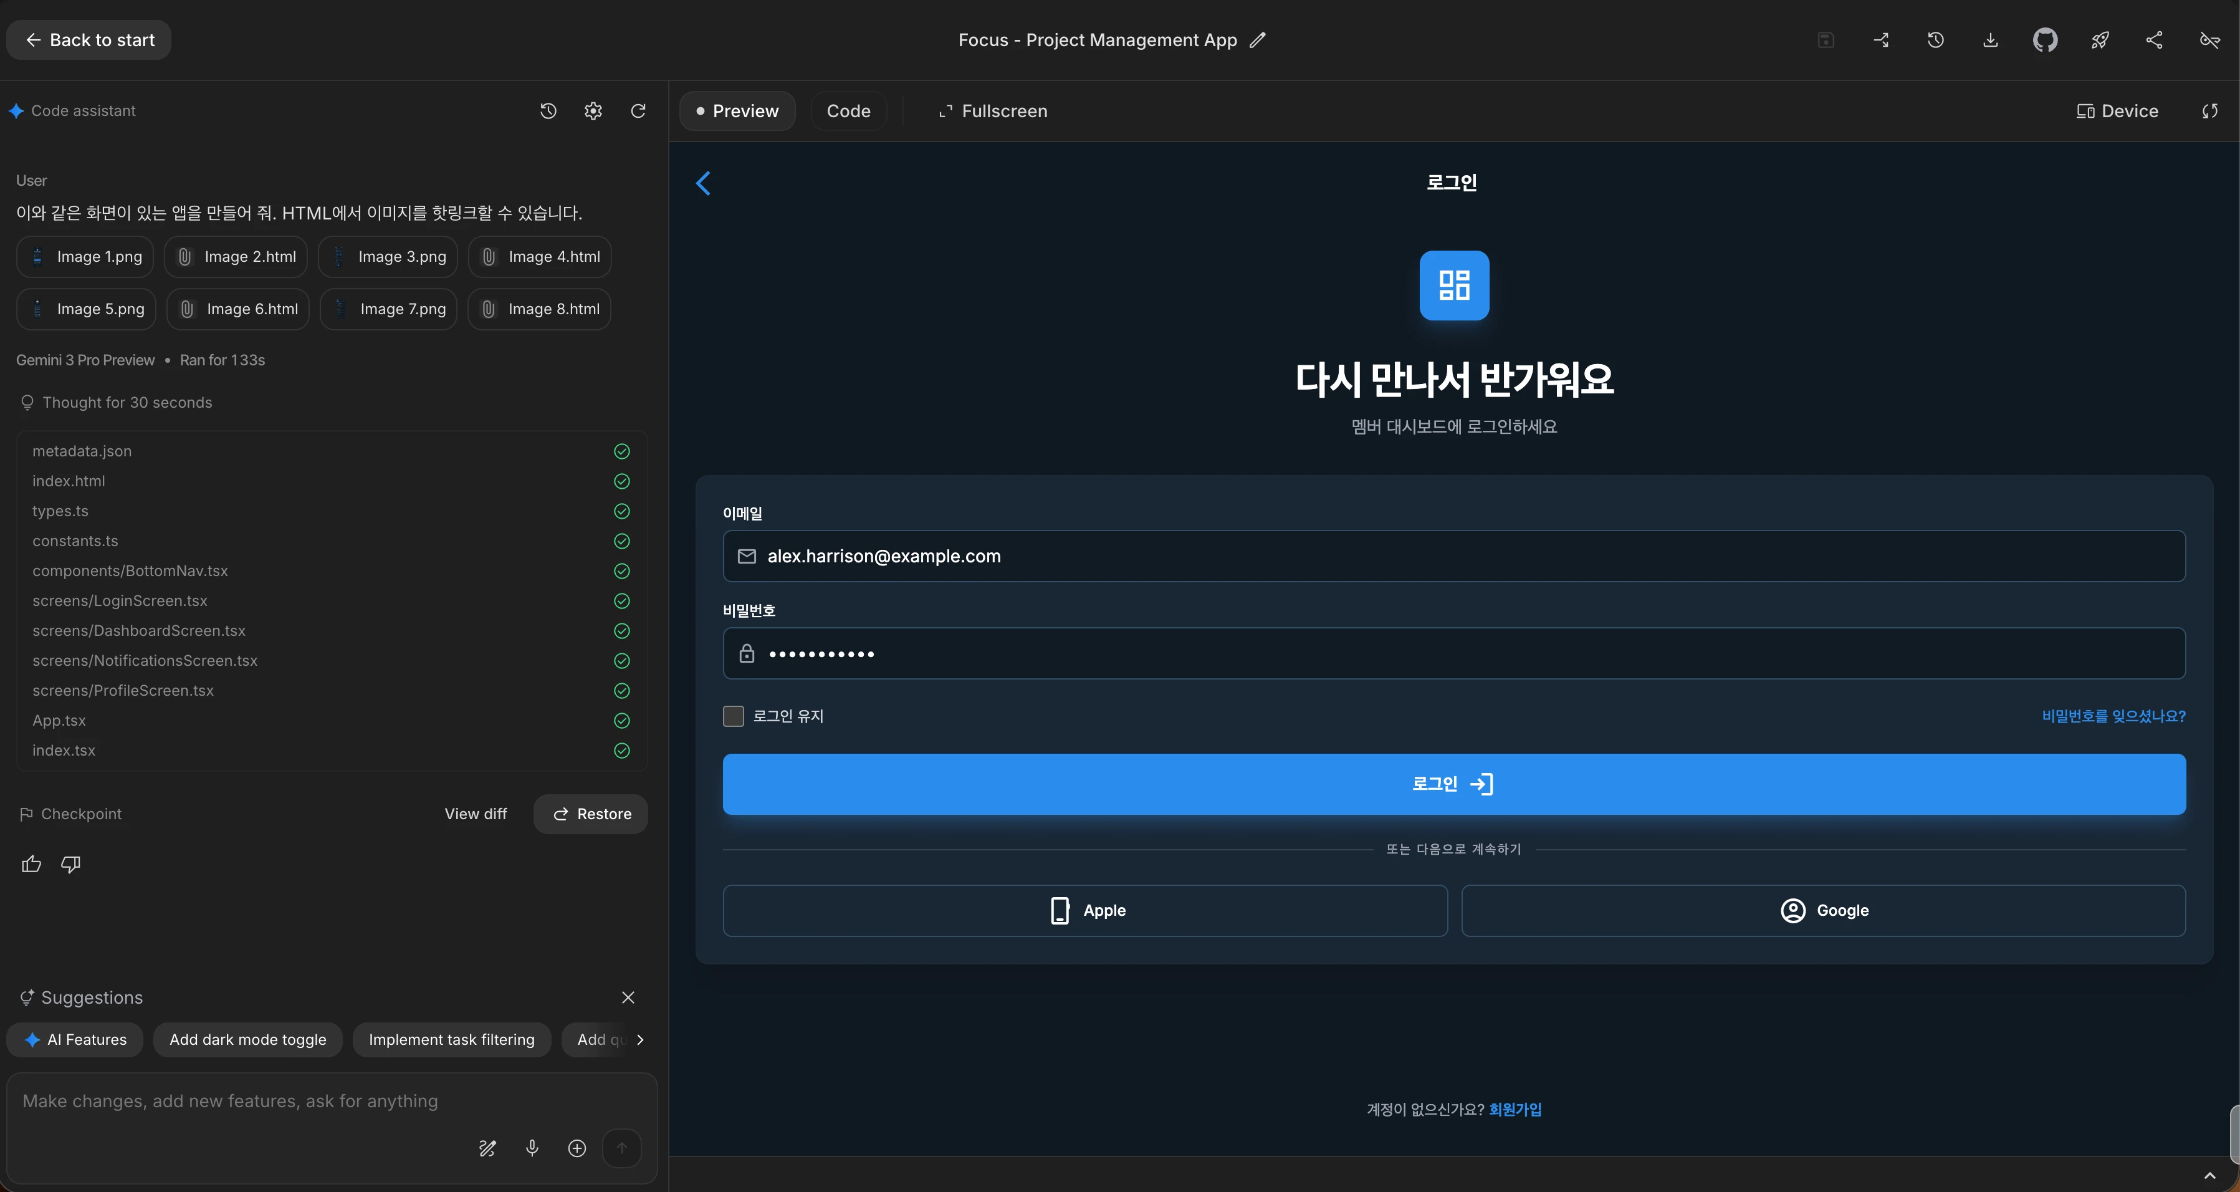Viewport: 2240px width, 1192px height.
Task: Click the thumbs up feedback icon
Action: click(31, 864)
